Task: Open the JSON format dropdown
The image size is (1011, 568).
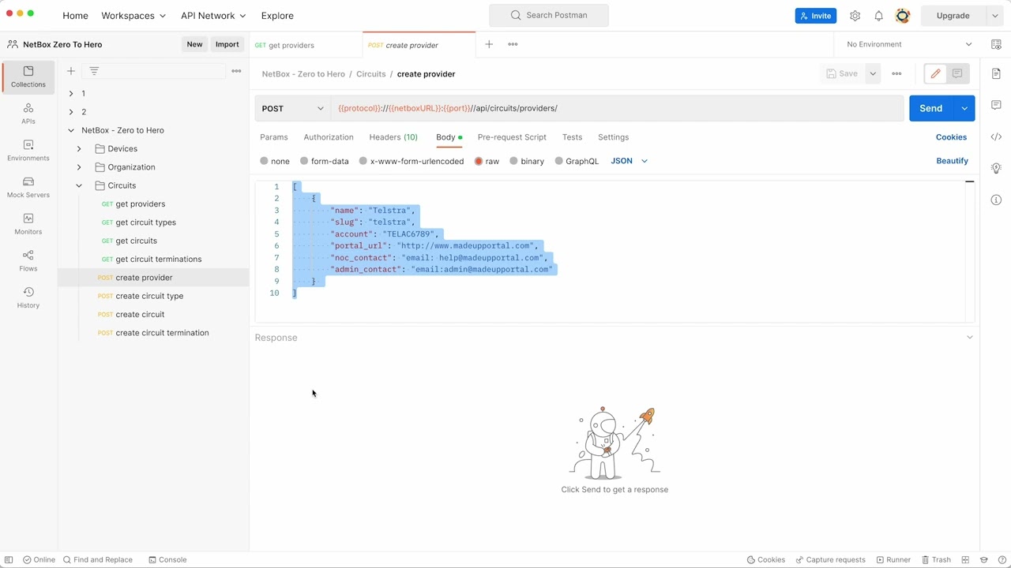Action: 630,161
